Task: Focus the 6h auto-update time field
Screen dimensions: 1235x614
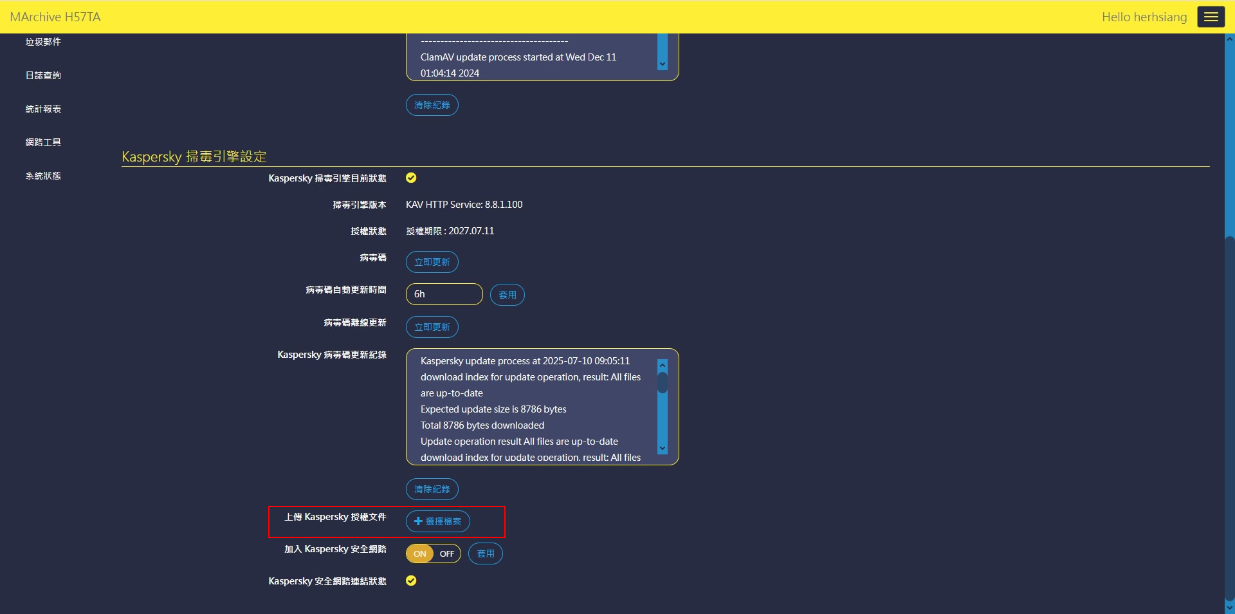Action: point(444,294)
